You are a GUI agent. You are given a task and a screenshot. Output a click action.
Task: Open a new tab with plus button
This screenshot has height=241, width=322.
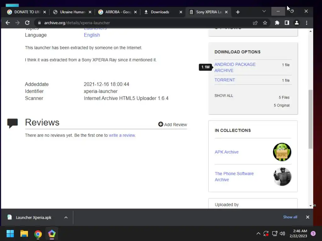[x=238, y=12]
